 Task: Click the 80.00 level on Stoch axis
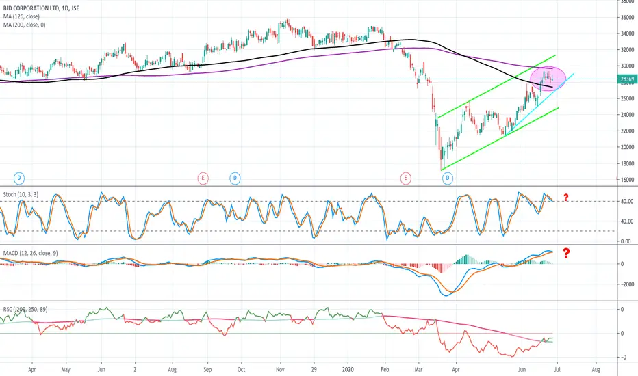click(x=627, y=201)
